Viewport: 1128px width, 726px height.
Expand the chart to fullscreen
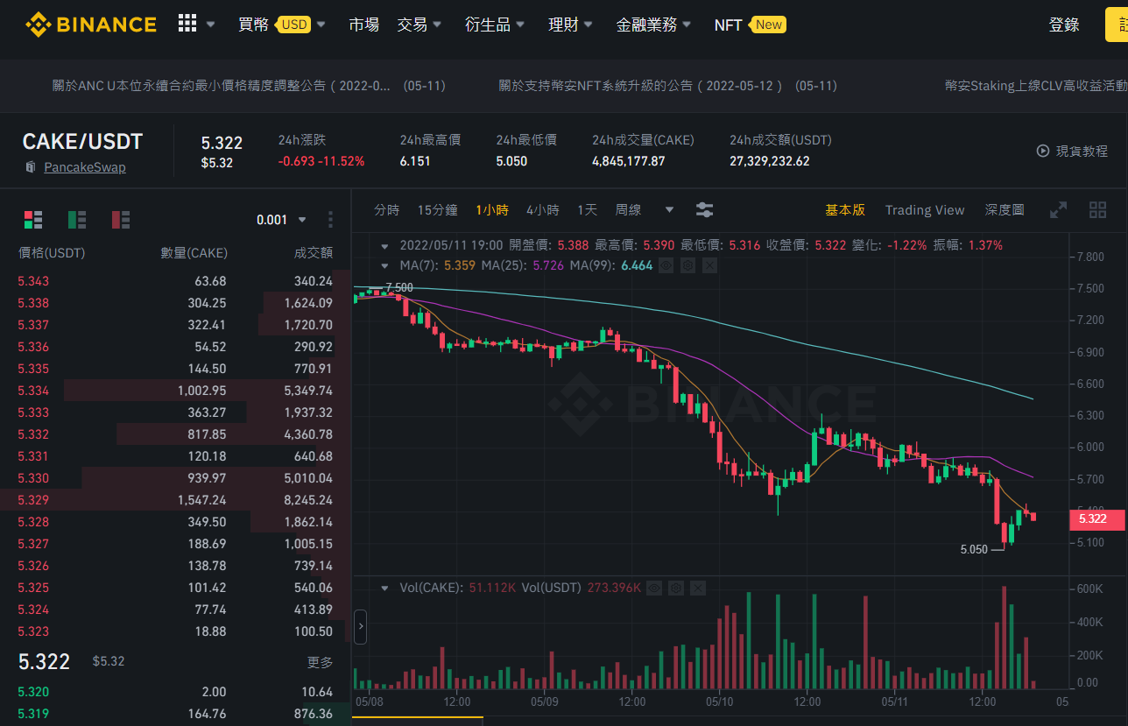pos(1059,210)
